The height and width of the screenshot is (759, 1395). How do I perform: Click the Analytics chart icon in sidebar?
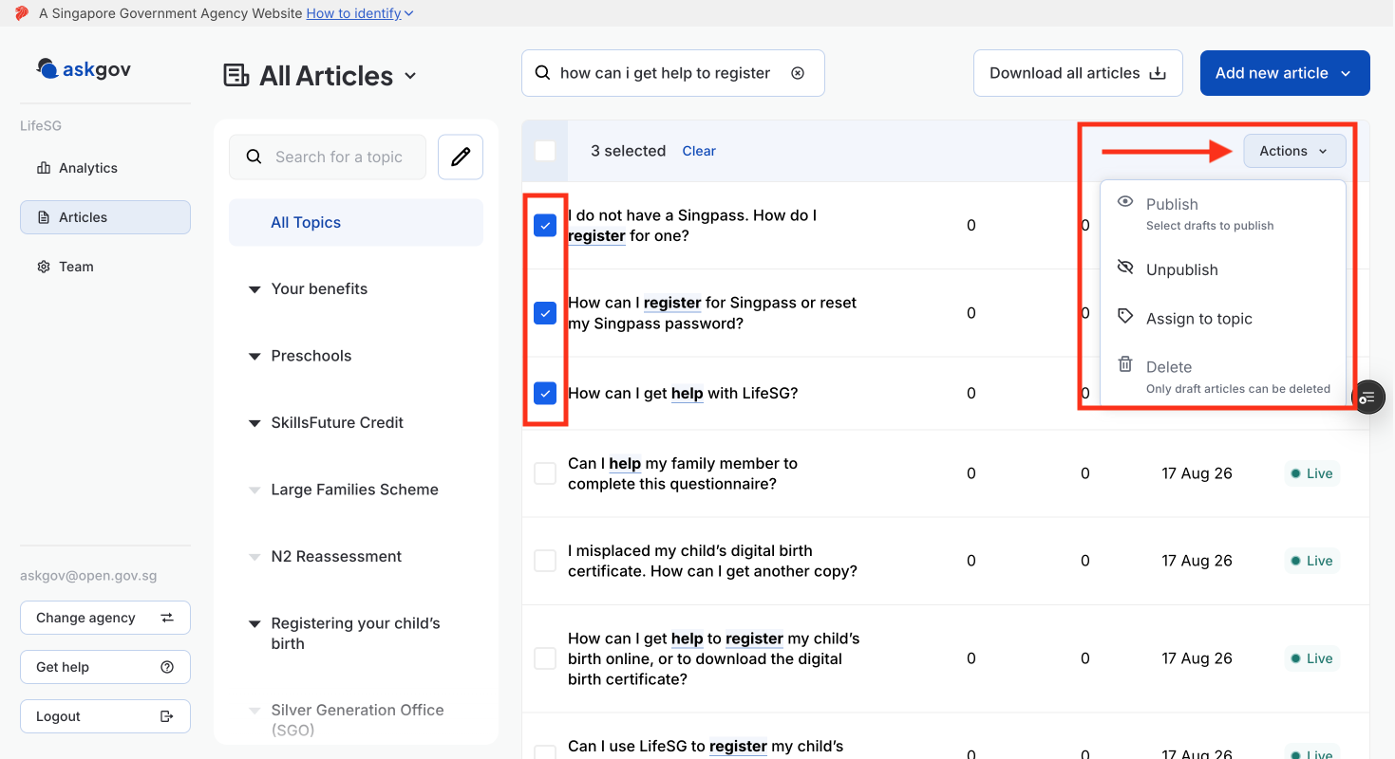44,168
